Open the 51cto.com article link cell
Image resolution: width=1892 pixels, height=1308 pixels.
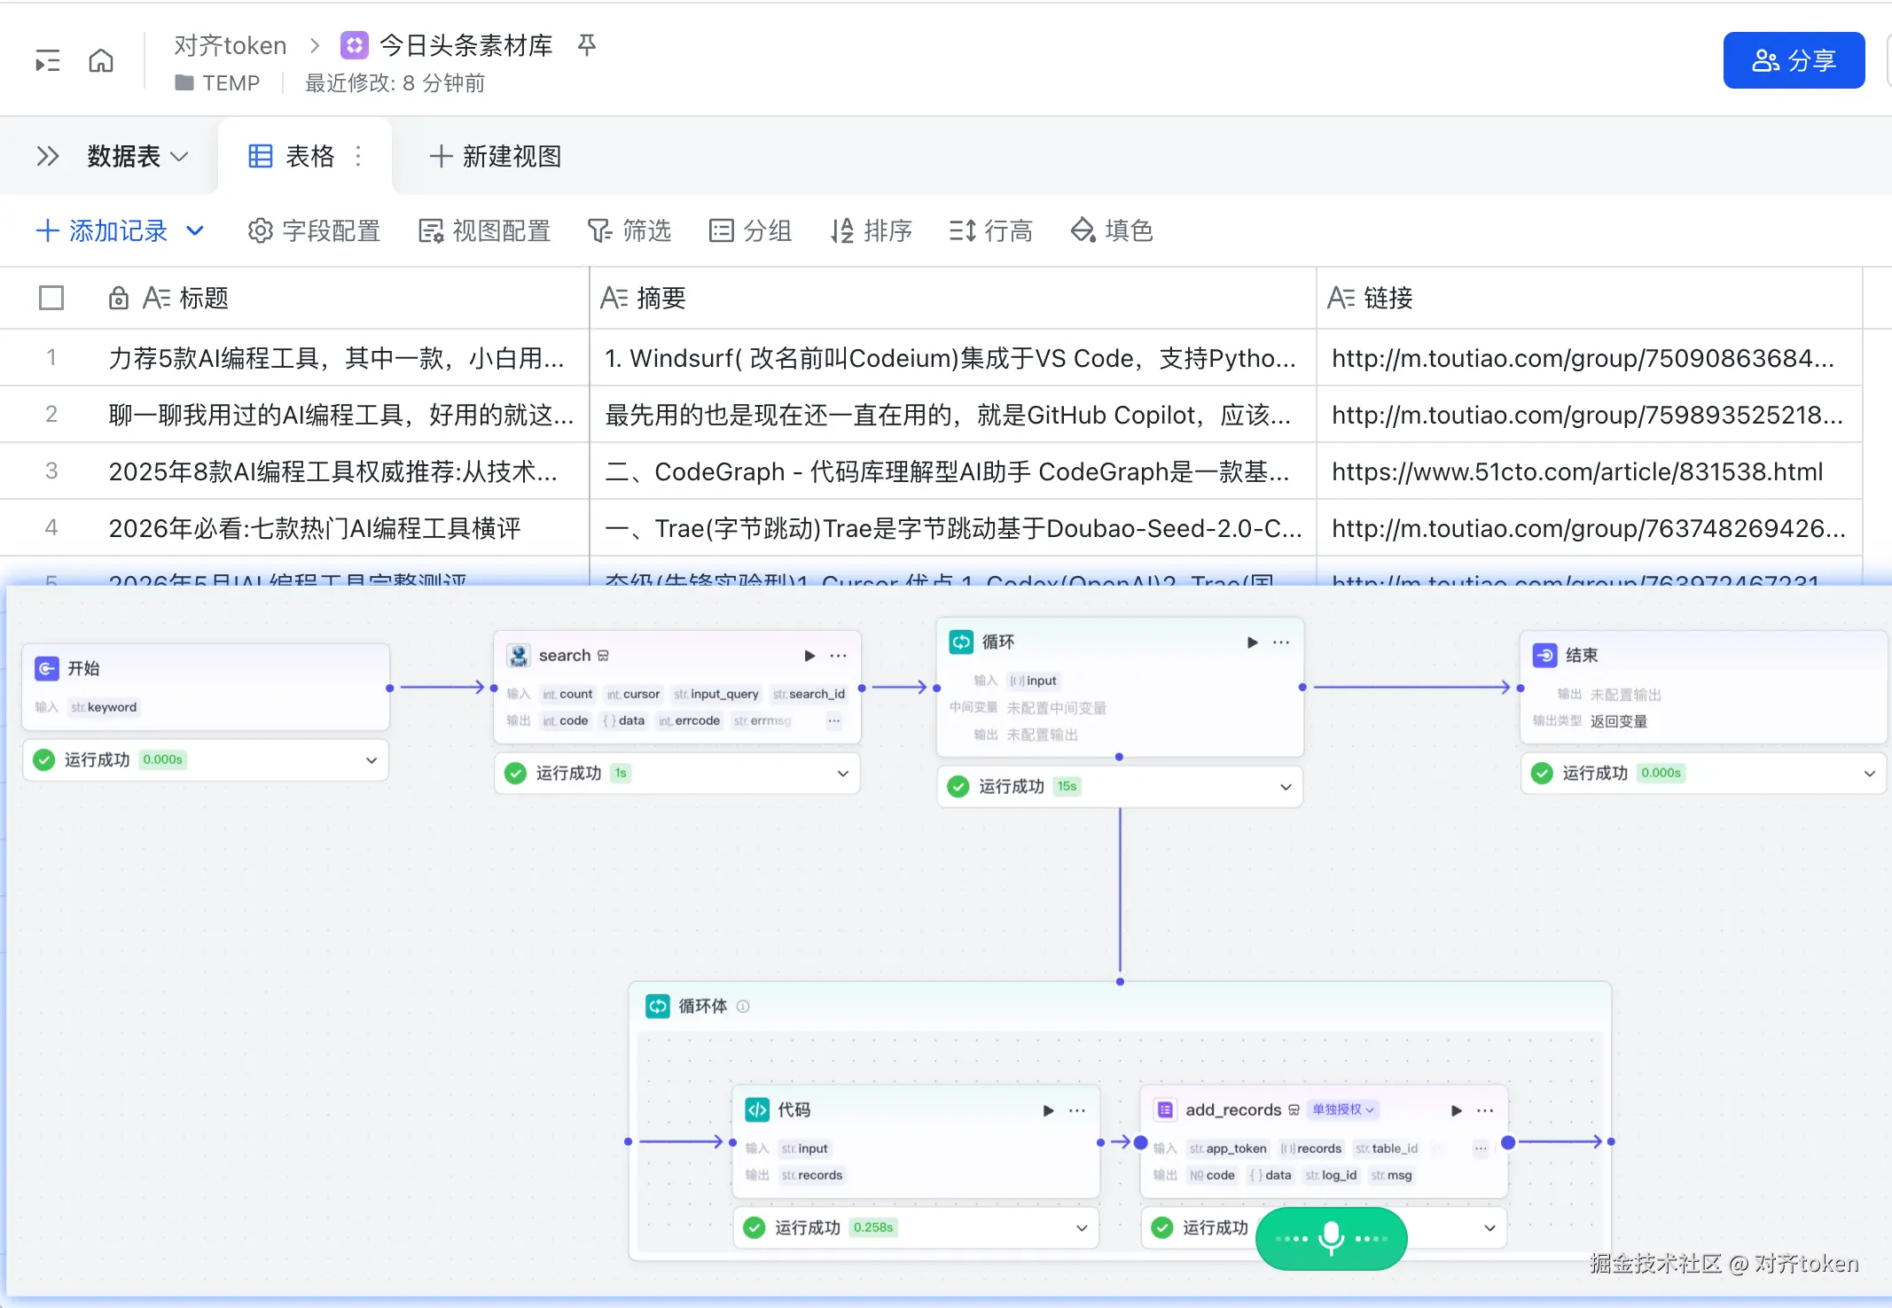[x=1590, y=471]
